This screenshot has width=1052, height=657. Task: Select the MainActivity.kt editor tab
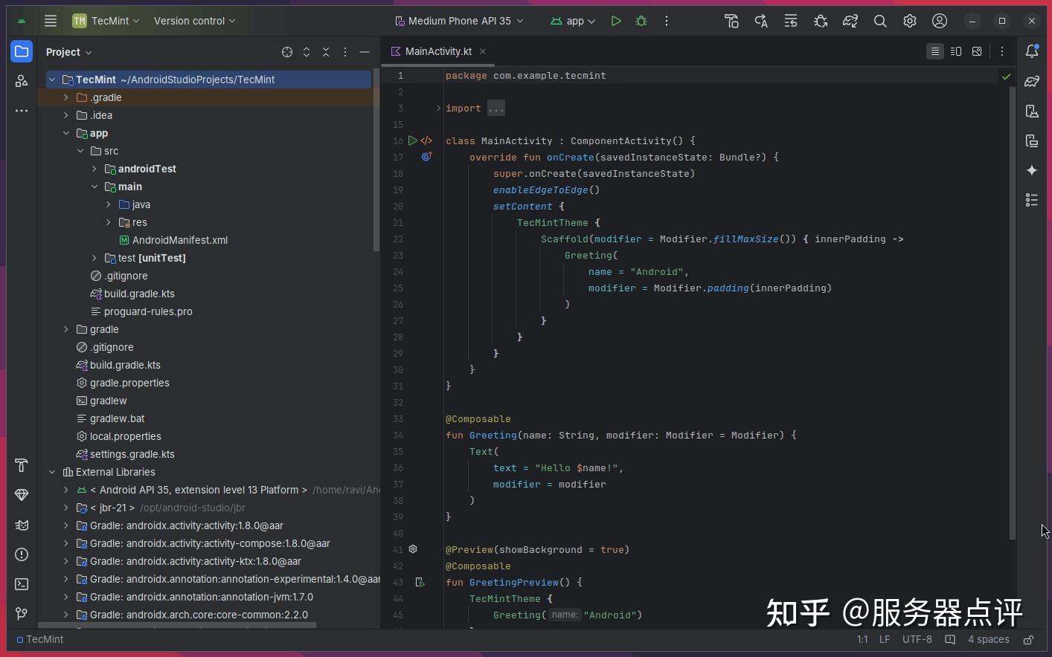click(437, 51)
